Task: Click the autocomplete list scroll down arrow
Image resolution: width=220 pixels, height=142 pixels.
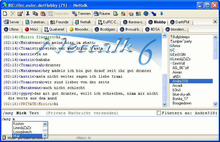Action: click(45, 135)
